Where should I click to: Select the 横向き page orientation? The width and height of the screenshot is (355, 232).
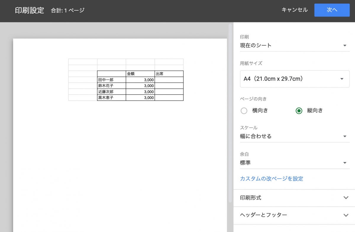(244, 111)
